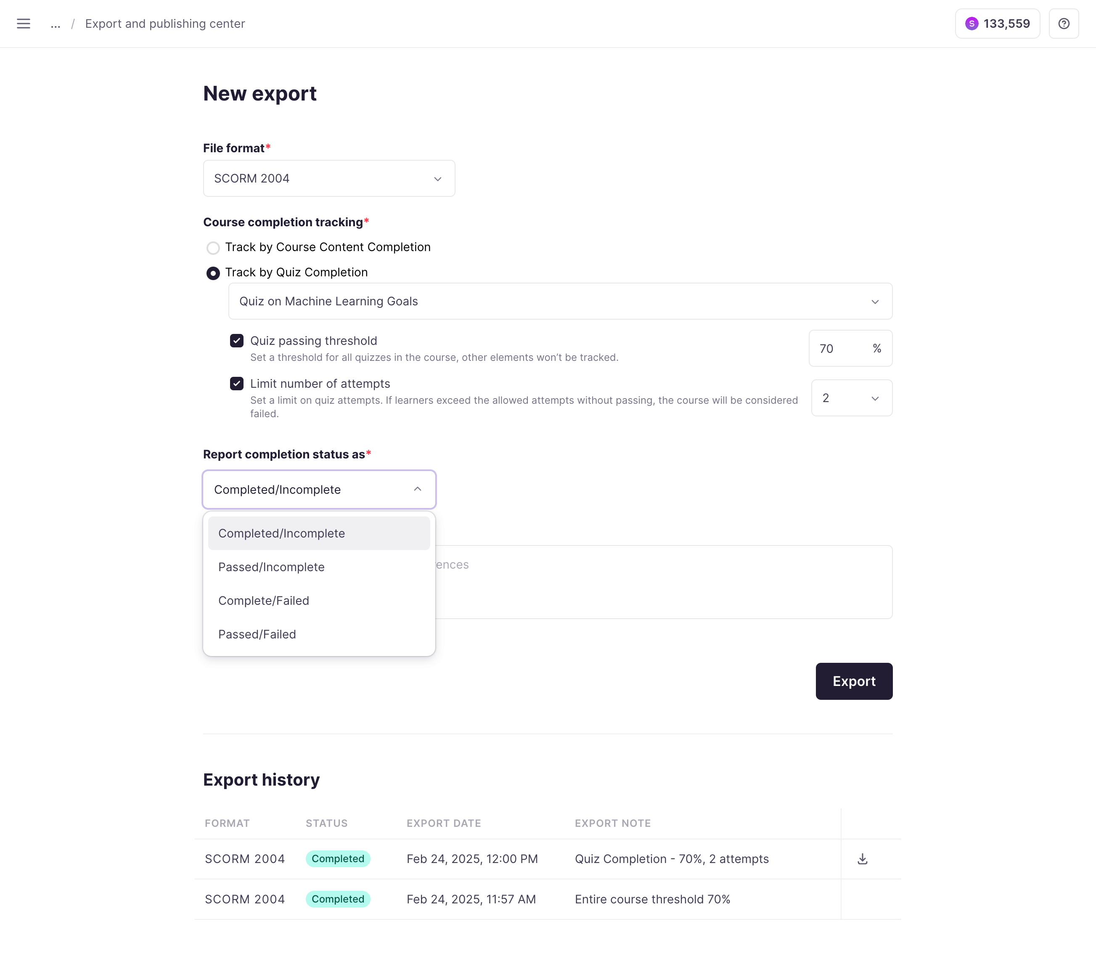Viewport: 1096px width, 953px height.
Task: Uncheck the Limit number of attempts checkbox
Action: click(x=237, y=384)
